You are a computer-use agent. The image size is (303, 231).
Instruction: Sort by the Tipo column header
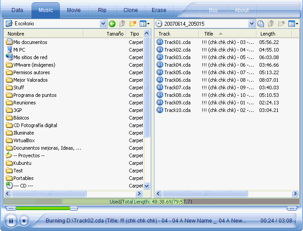click(x=135, y=34)
